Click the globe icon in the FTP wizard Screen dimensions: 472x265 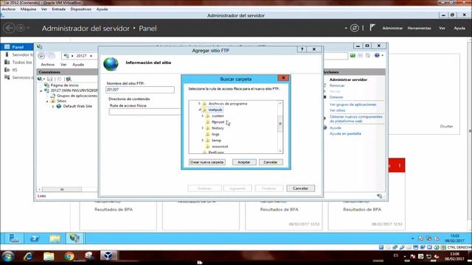click(111, 64)
